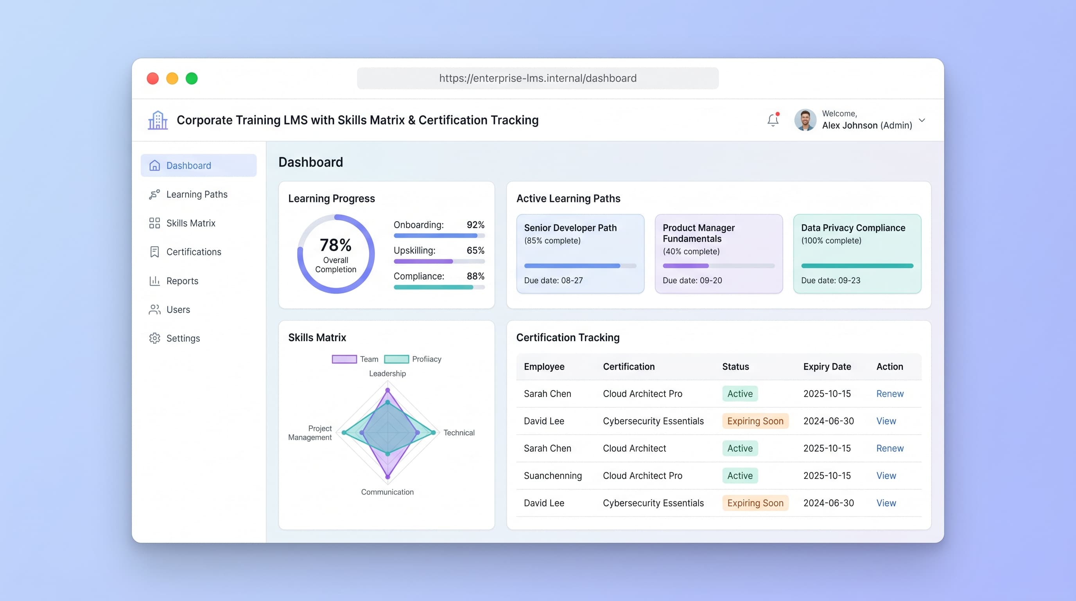
Task: Open the Senior Developer Path card
Action: coord(580,254)
